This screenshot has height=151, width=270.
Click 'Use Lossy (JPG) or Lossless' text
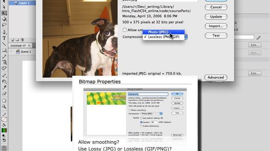[125, 148]
